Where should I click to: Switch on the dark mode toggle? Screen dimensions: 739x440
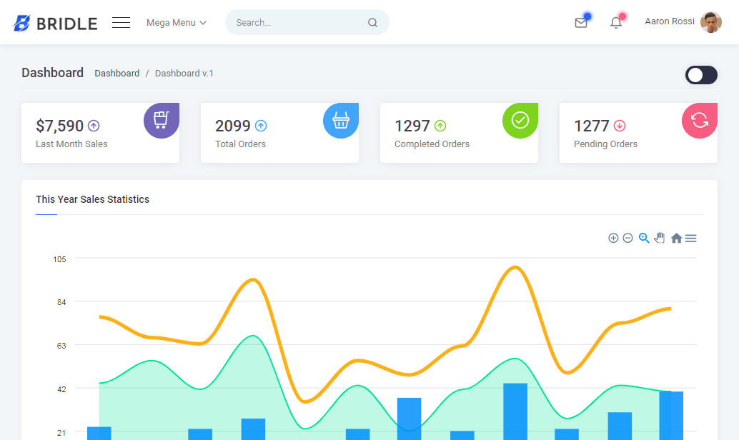coord(701,75)
